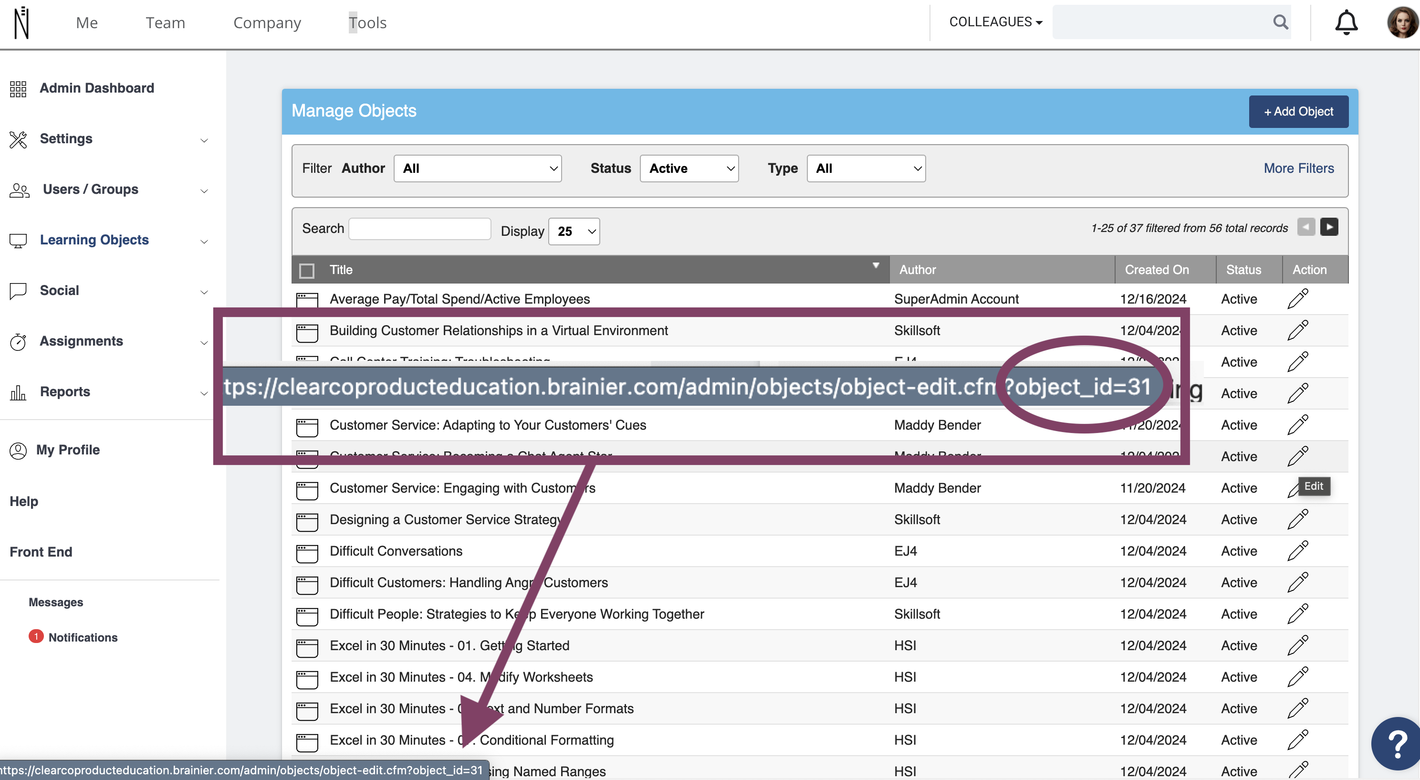1420x780 pixels.
Task: Sort by Author column header
Action: (917, 270)
